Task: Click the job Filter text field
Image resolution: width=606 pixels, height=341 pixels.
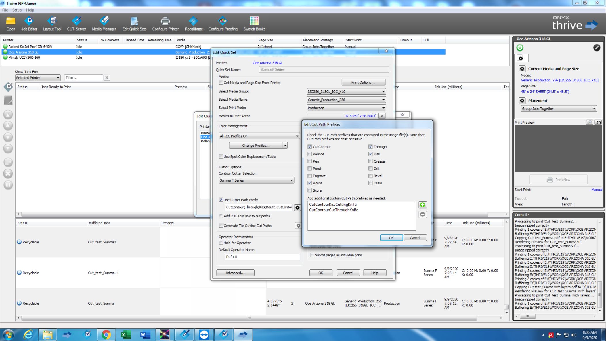Action: [x=83, y=77]
